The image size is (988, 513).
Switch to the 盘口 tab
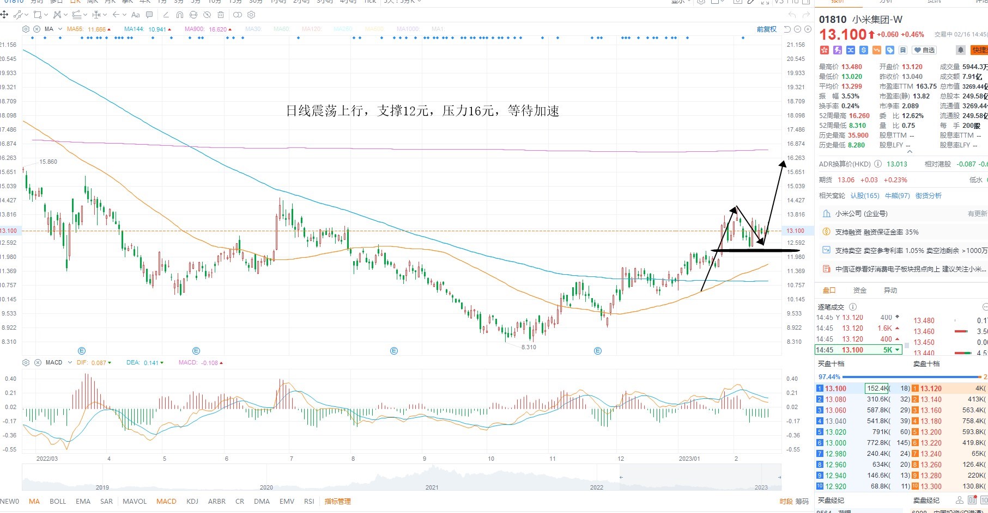[x=829, y=291]
